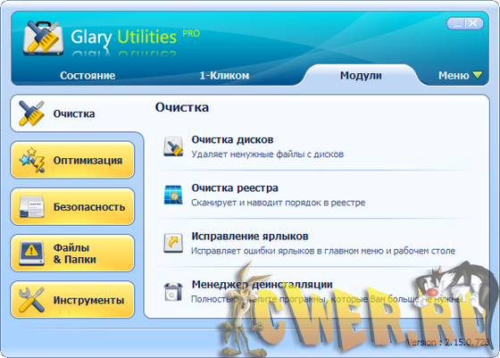
Task: Click the warning drive icon for Файлы & Папки
Action: point(31,254)
